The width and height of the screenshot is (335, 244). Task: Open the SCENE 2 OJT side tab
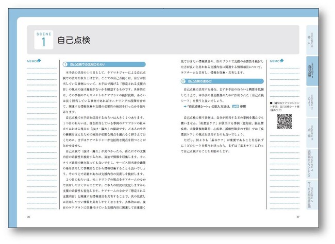click(x=312, y=102)
